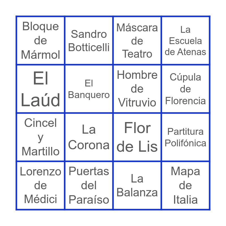The image size is (226, 226).
Task: Select the La Balanza bingo square
Action: (x=137, y=186)
